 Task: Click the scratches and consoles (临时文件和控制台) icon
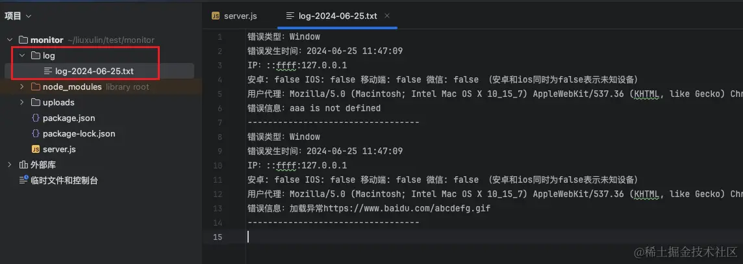click(x=23, y=181)
